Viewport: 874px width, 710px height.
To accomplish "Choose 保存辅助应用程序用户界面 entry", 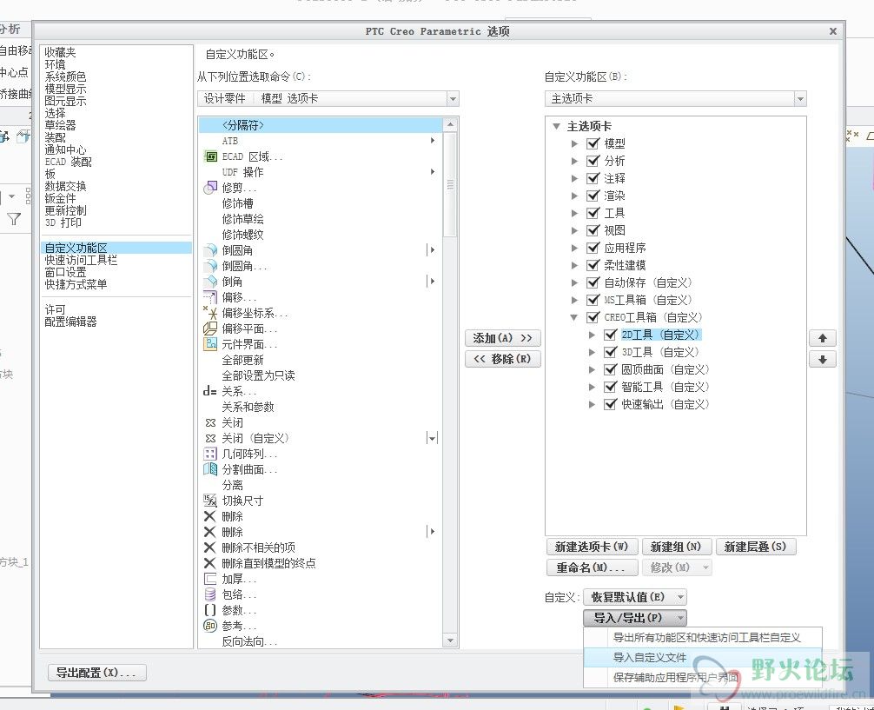I will tap(702, 678).
